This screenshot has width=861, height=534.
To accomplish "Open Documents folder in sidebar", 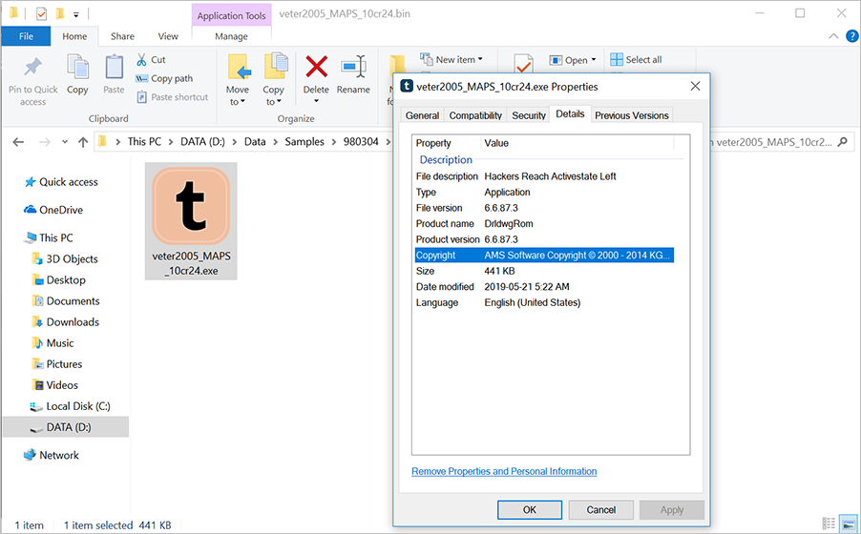I will pyautogui.click(x=66, y=300).
